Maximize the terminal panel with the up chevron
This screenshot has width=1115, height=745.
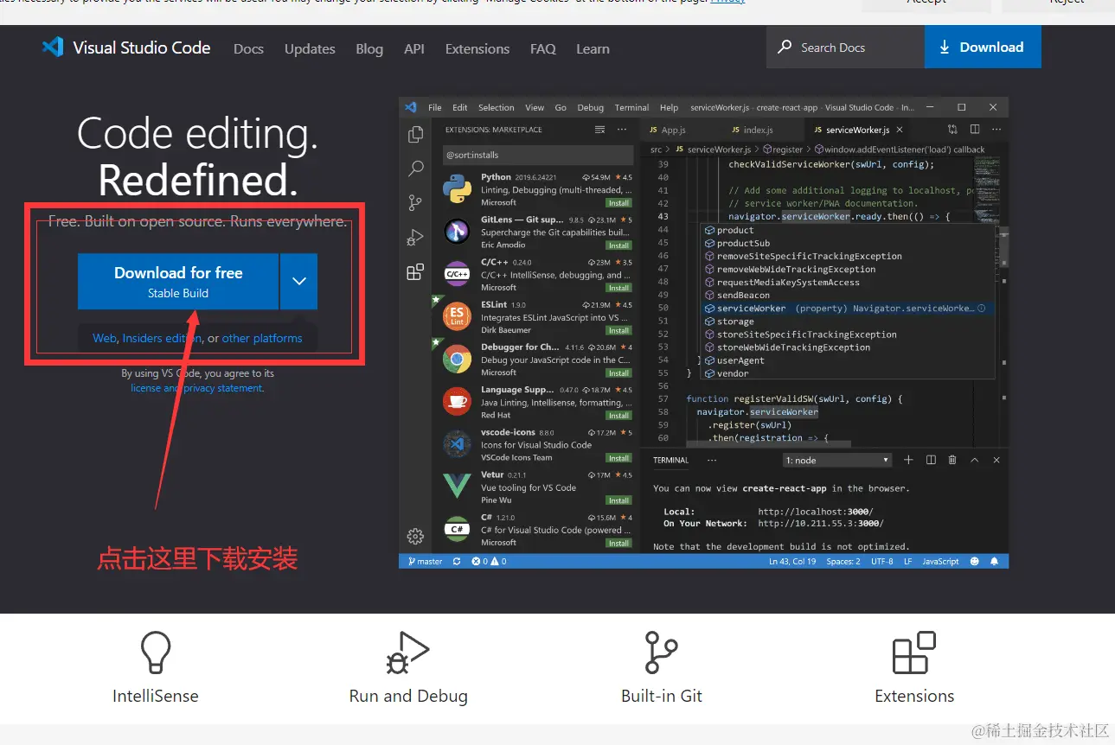975,461
